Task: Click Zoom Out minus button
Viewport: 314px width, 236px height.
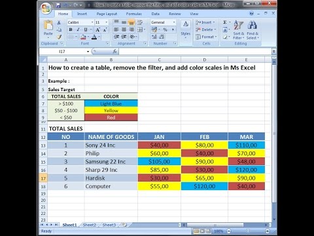Action: tap(229, 231)
